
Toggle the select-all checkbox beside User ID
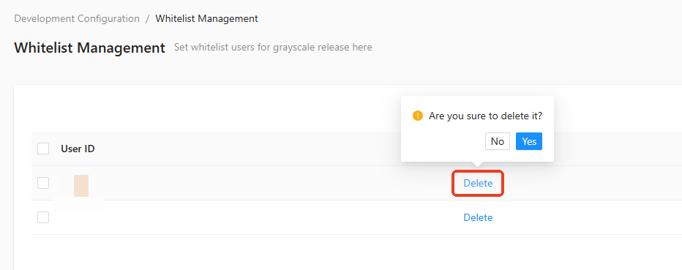[x=43, y=149]
